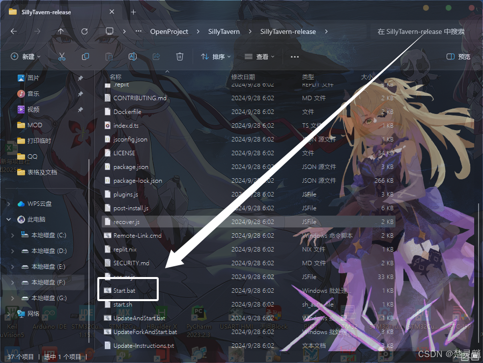Sort by 修改日期 column header

(x=243, y=77)
